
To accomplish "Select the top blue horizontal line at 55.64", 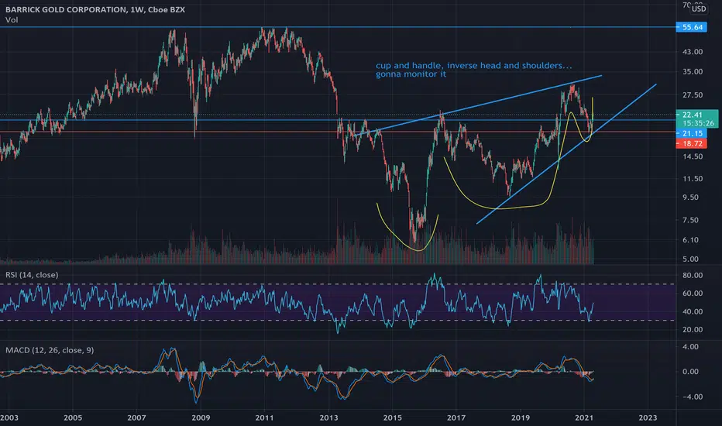I will click(x=338, y=27).
